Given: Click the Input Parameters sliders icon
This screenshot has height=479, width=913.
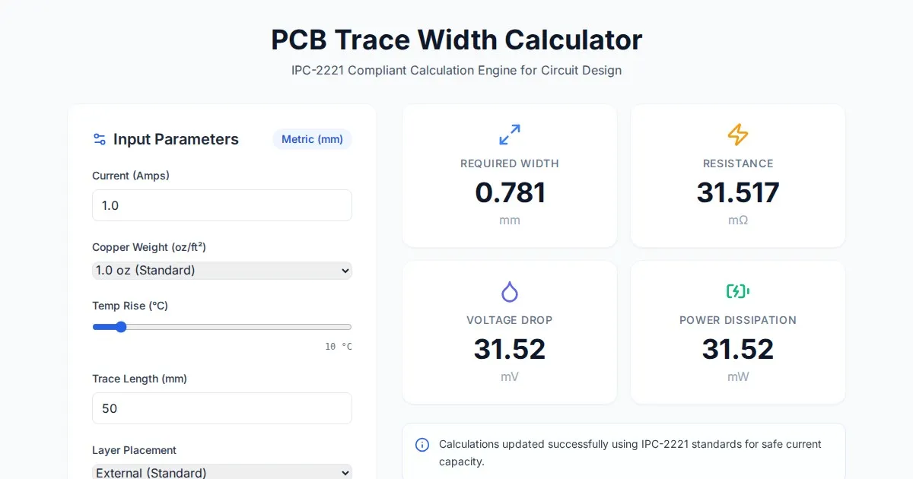Looking at the screenshot, I should (x=100, y=139).
